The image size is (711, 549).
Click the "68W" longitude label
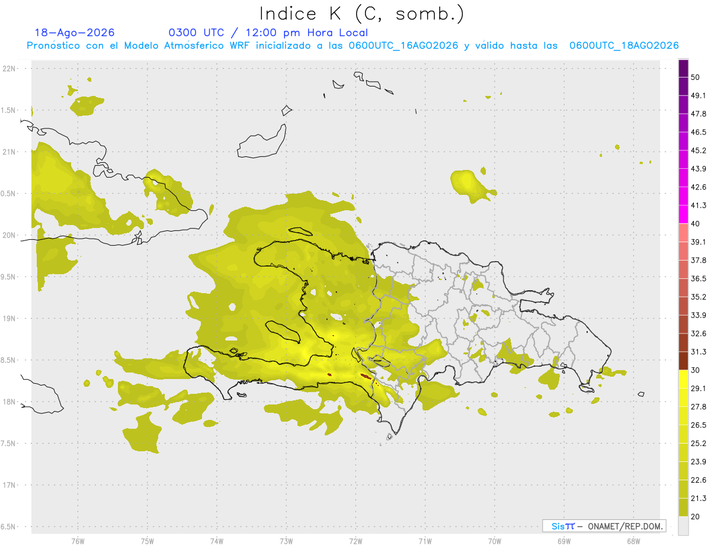pos(633,541)
